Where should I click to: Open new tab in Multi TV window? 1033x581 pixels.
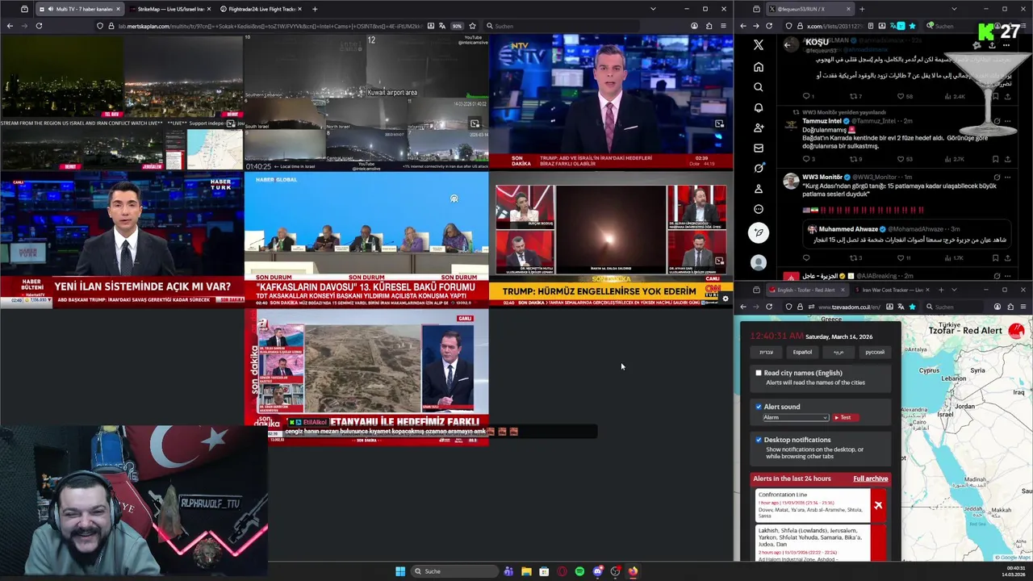coord(315,9)
